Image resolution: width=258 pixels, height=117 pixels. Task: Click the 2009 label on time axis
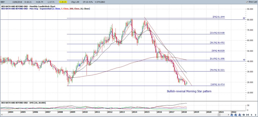pos(73,112)
